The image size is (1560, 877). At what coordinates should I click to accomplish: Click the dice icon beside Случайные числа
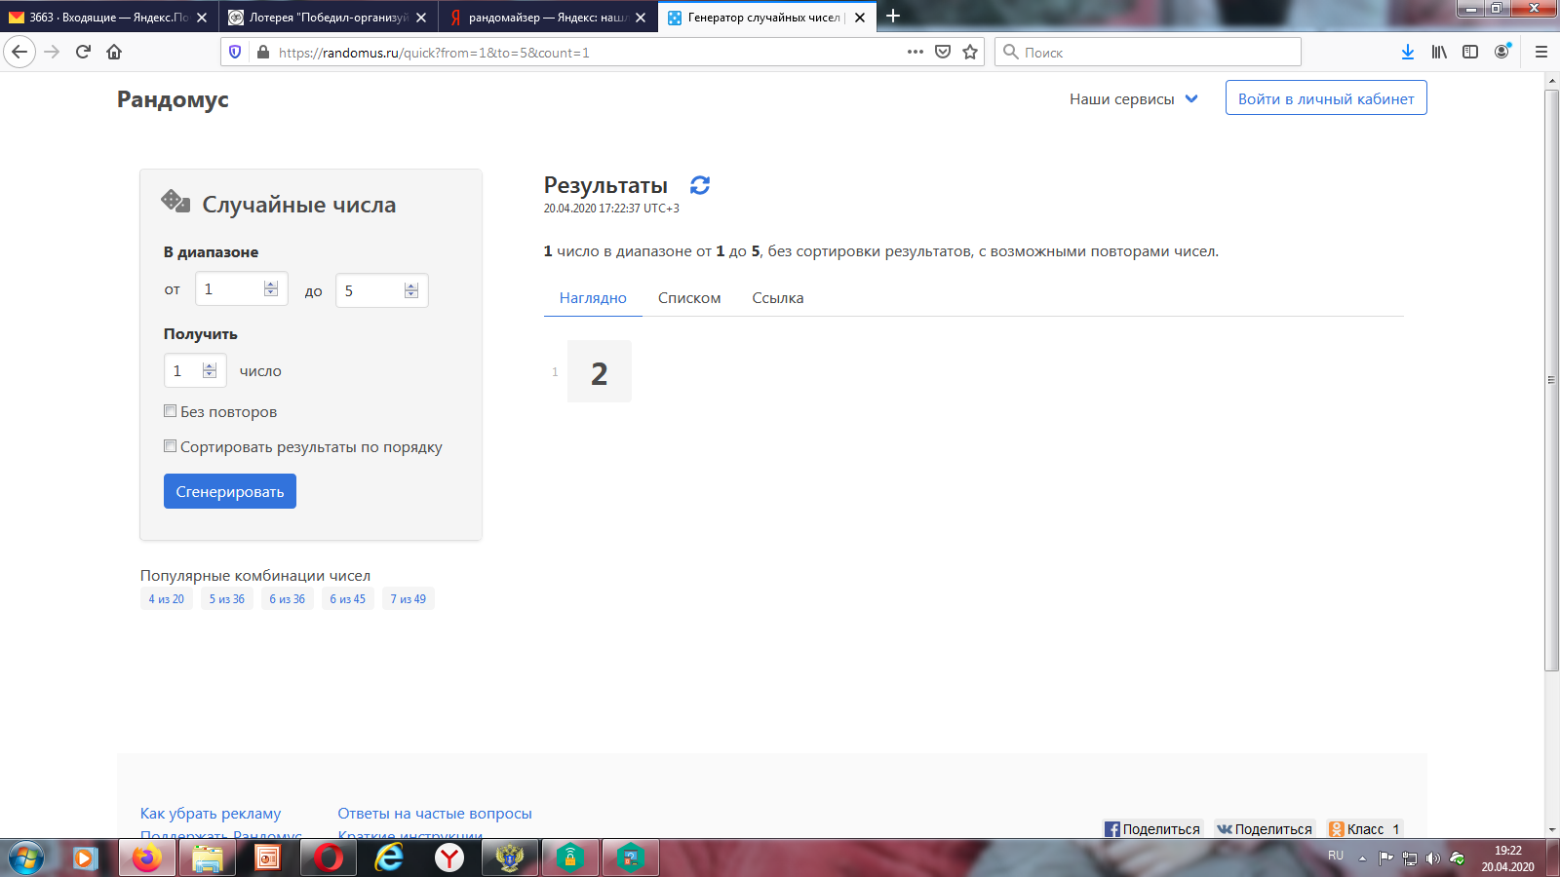pyautogui.click(x=175, y=201)
